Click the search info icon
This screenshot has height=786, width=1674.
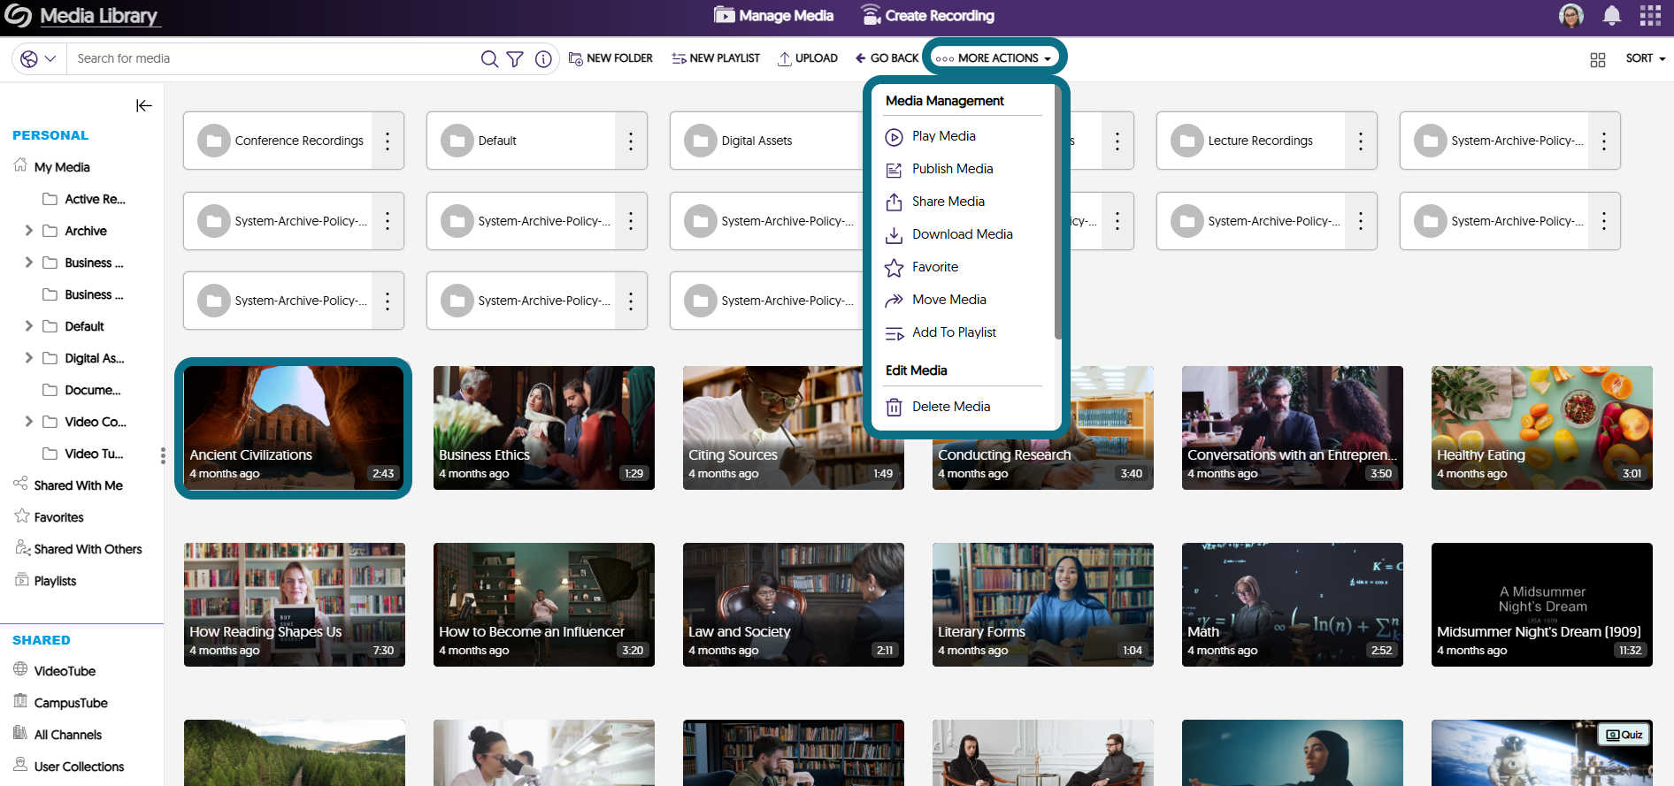544,58
